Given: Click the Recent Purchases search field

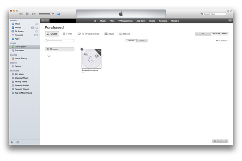Looking at the screenshot, I should (59, 41).
